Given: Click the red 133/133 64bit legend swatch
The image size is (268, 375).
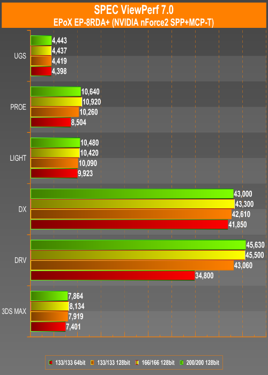Looking at the screenshot, I should click(50, 363).
